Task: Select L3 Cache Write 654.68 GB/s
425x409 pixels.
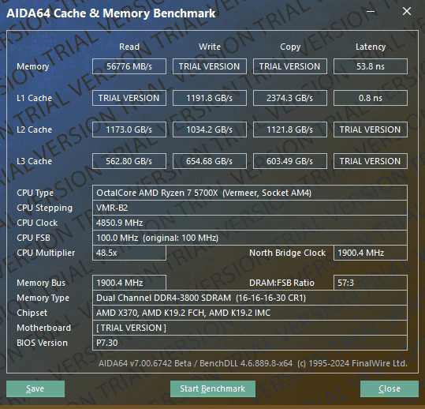Action: pyautogui.click(x=210, y=161)
